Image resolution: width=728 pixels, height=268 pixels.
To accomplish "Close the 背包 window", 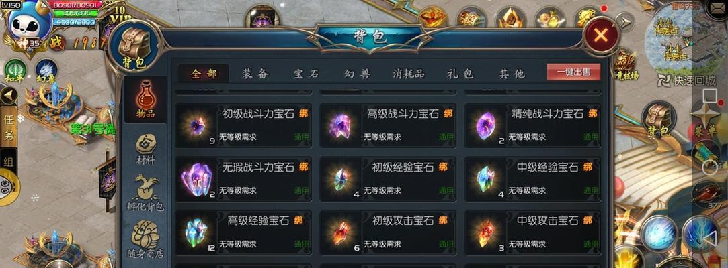I will tap(601, 36).
